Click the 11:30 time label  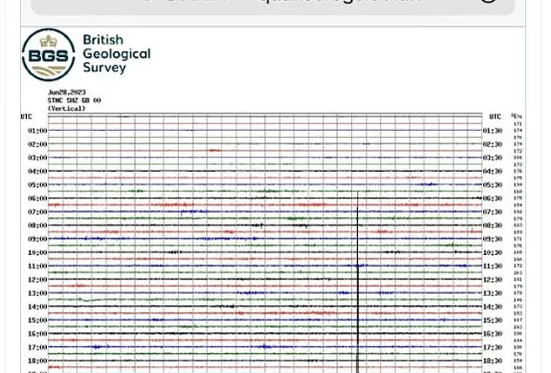coord(493,266)
